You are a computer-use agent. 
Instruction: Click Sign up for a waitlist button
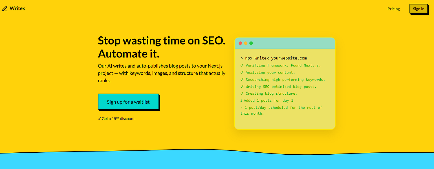(x=128, y=102)
